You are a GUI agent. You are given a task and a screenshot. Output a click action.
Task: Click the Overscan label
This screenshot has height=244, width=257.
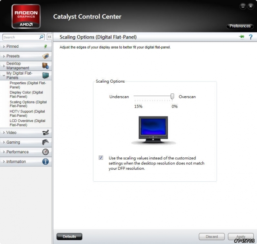(187, 97)
